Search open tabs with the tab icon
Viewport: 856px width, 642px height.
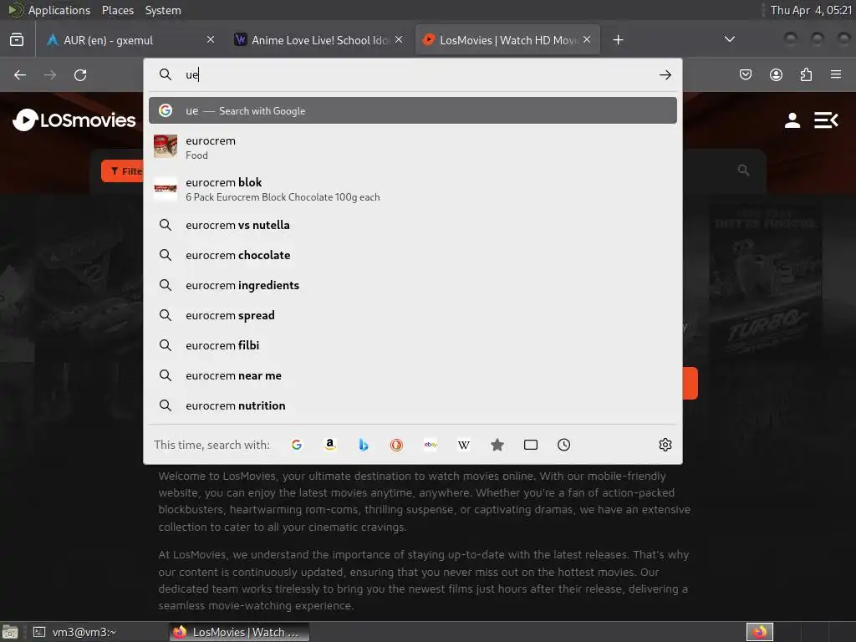[531, 445]
